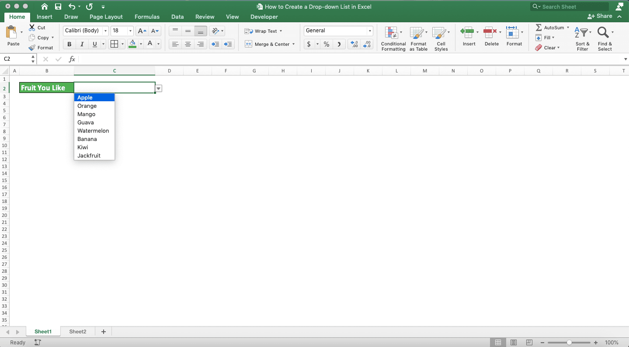Open the font size dropdown
Screen dimensions: 629x347
(x=130, y=31)
